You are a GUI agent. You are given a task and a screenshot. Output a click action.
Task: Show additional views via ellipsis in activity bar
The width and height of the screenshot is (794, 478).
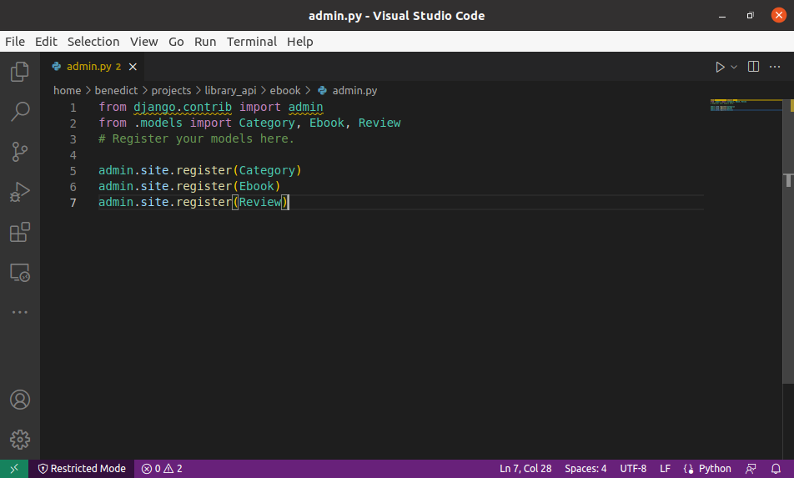[x=20, y=313]
